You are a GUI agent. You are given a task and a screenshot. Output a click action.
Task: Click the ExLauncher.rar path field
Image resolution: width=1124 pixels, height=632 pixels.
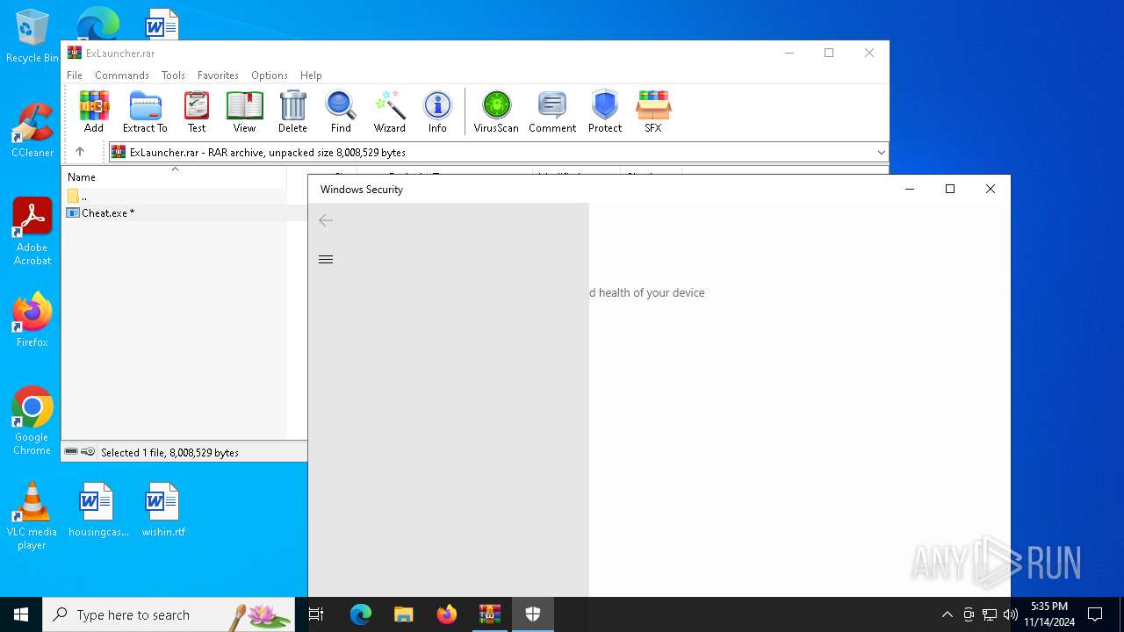click(498, 153)
